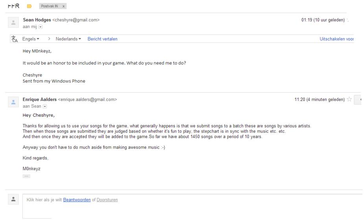This screenshot has width=364, height=220.
Task: Show recipient details under Sean Hodges
Action: [40, 27]
